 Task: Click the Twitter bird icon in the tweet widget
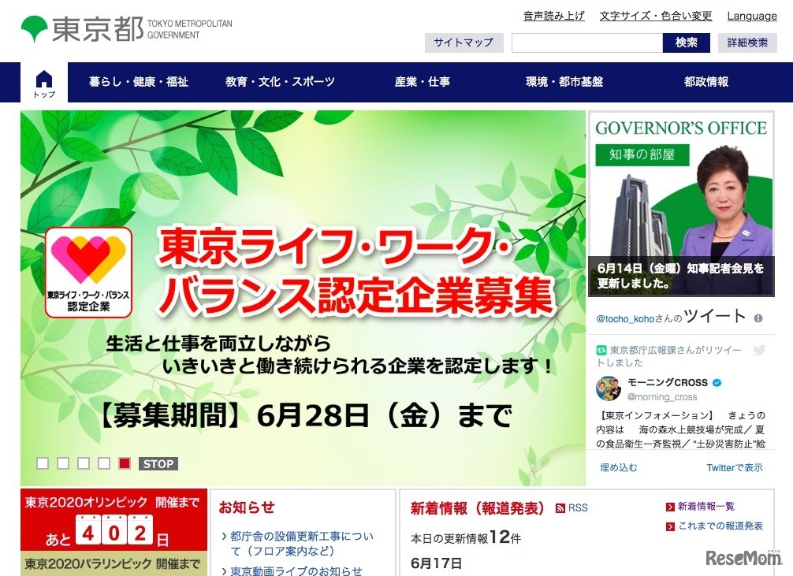(759, 349)
